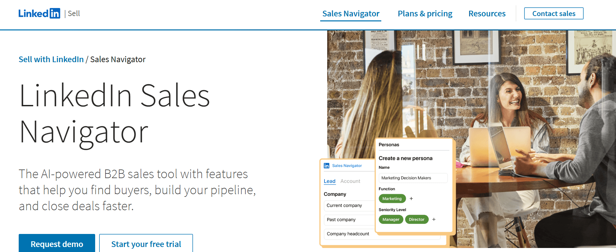Viewport: 616px width, 252px height.
Task: Select the Lead tab in the mockup
Action: click(330, 181)
